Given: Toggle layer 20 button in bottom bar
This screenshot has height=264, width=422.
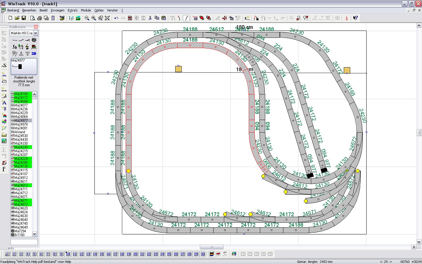Looking at the screenshot, I should 135,254.
